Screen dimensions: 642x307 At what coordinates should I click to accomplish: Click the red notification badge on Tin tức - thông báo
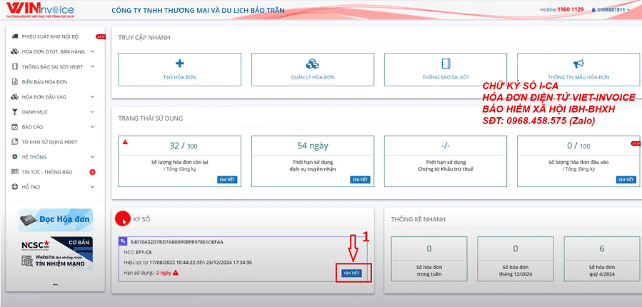[x=92, y=172]
